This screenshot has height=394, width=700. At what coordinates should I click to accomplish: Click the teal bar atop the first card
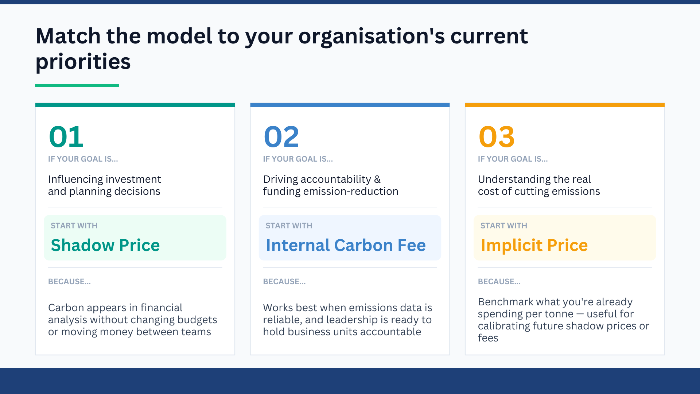click(135, 105)
